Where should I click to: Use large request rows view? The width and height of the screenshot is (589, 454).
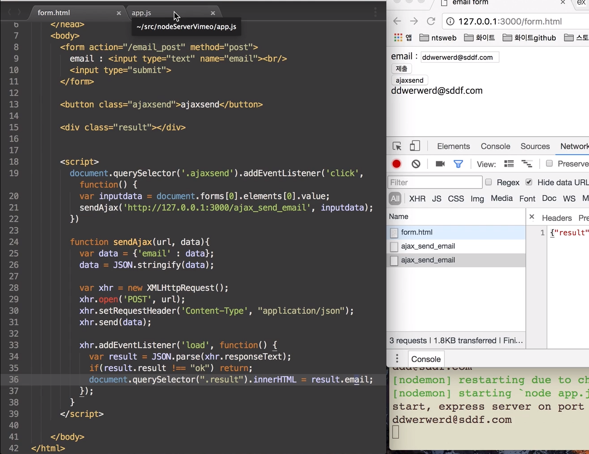click(509, 164)
